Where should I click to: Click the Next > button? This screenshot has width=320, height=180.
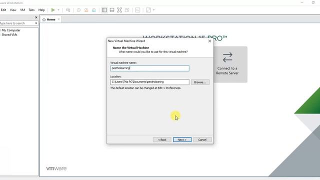(x=182, y=139)
